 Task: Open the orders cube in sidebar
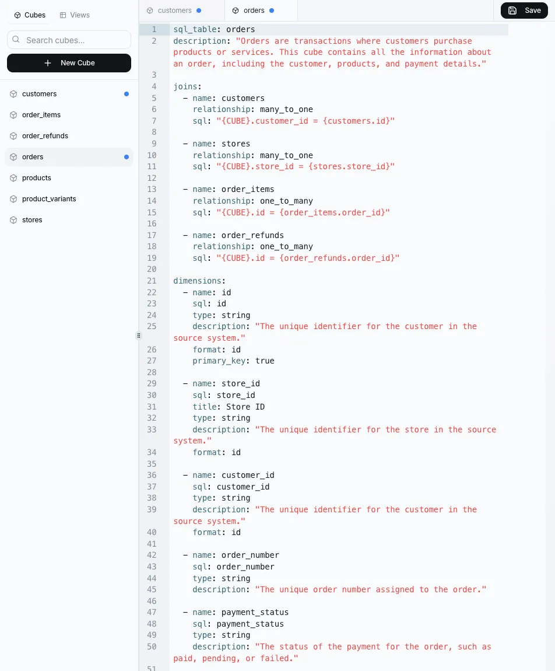coord(33,157)
